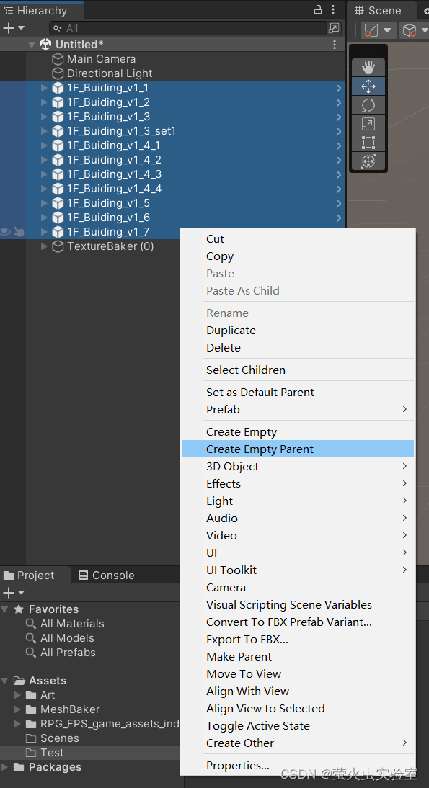Toggle visibility eye for 1F_Buiding_v1_7

pos(5,232)
